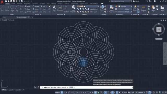
Task: Choose the Rotate command
Action: 36,6
